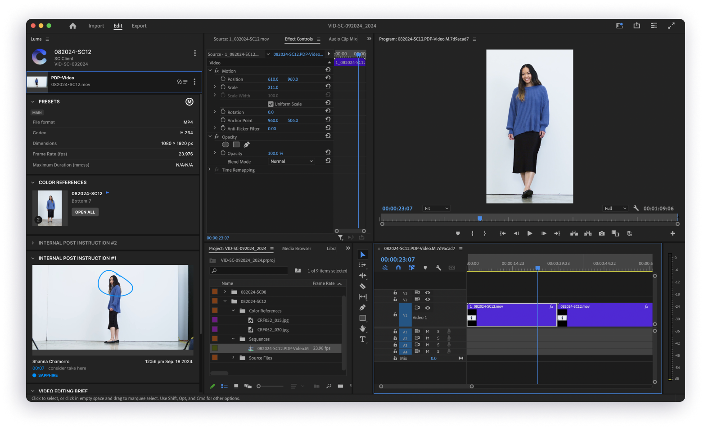Click Go to In point button
The width and height of the screenshot is (704, 428).
point(503,233)
